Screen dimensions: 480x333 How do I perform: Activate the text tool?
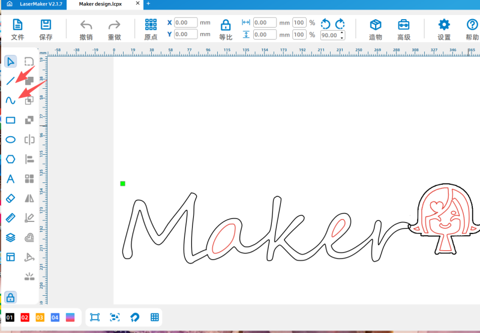coord(10,179)
